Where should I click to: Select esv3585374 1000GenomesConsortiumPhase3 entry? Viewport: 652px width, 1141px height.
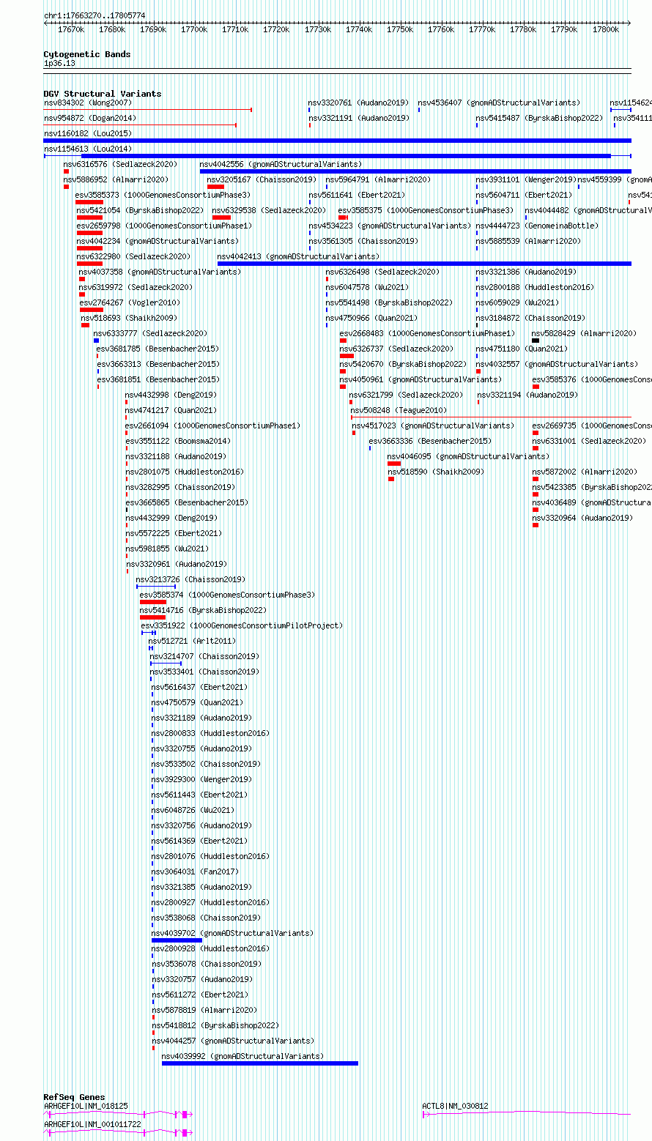(x=227, y=595)
